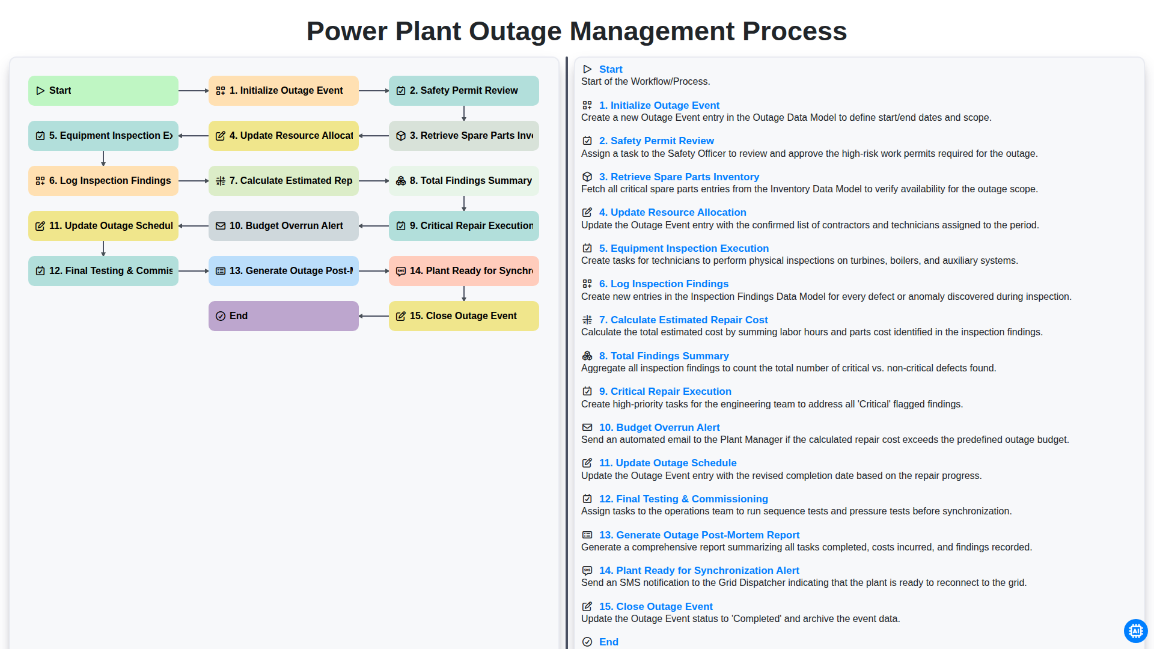Open the 3. Retrieve Spare Parts Inventory link

tap(679, 177)
